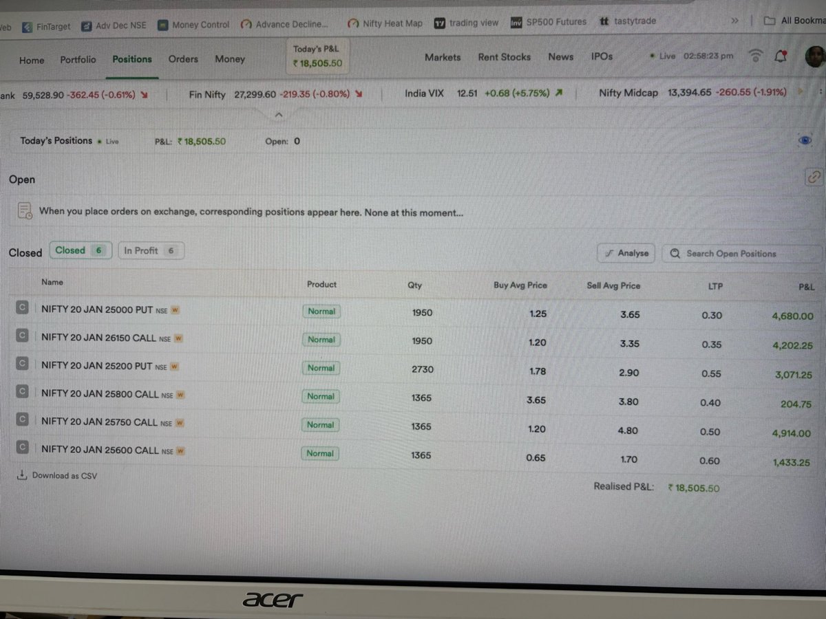Sort by Name column header
Image resolution: width=826 pixels, height=619 pixels.
pyautogui.click(x=52, y=282)
